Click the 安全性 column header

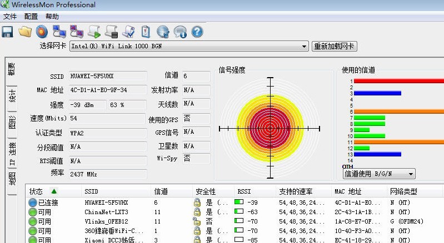[x=213, y=191]
